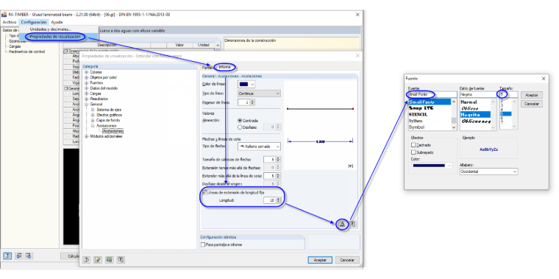The height and width of the screenshot is (279, 559).
Task: Collapse the General tree node
Action: click(86, 105)
